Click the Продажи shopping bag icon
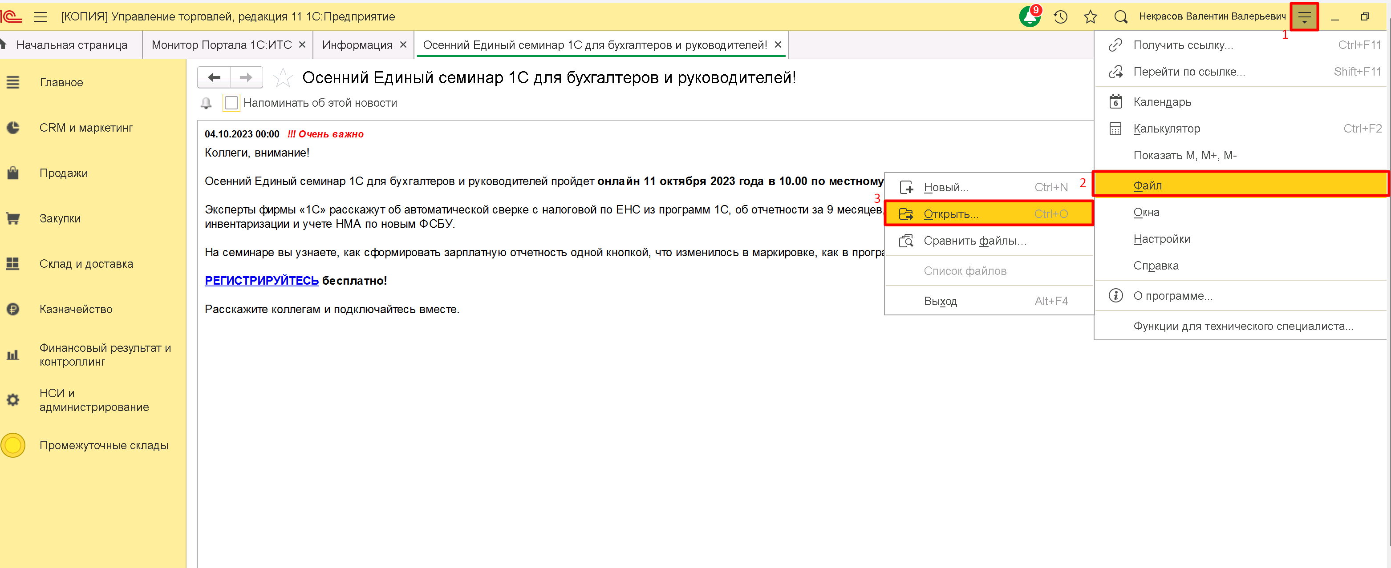Screen dimensions: 1391x568 (13, 173)
